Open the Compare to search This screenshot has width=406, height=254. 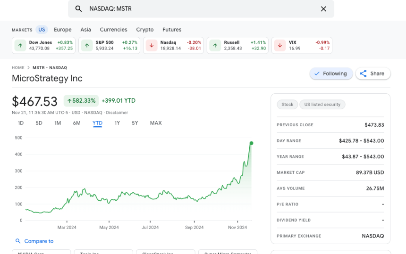click(34, 241)
